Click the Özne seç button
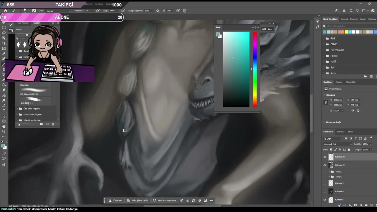The width and height of the screenshot is (377, 212). click(115, 201)
